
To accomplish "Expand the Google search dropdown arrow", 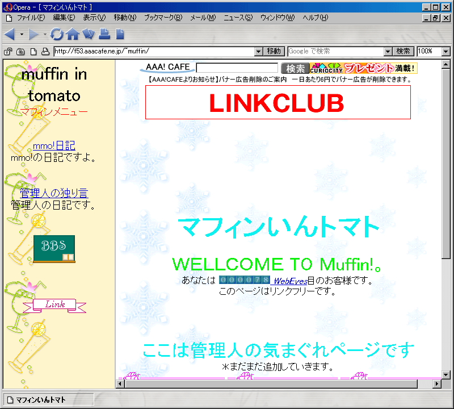I will 388,52.
